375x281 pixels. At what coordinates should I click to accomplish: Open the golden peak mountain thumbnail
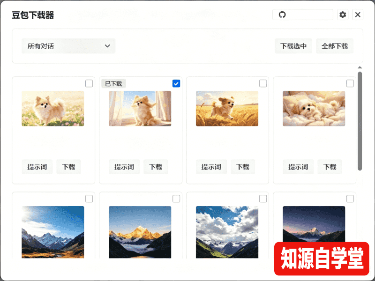pyautogui.click(x=140, y=232)
